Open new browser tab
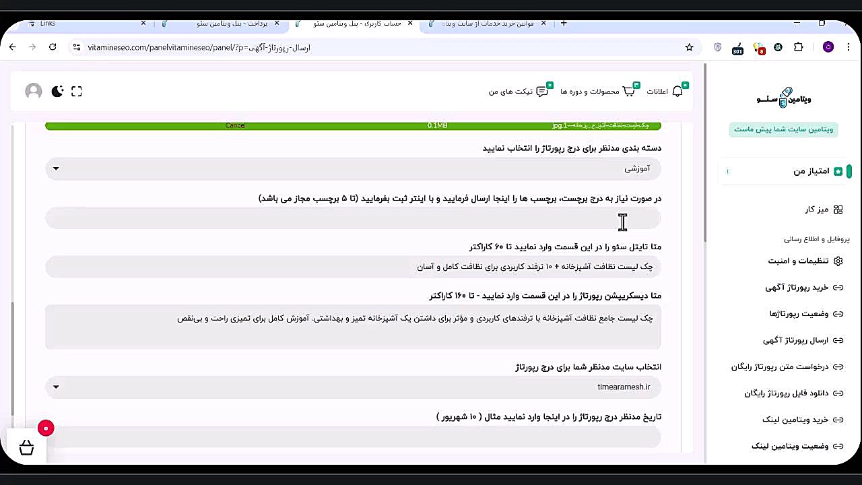Screen dimensions: 862x485 click(564, 23)
